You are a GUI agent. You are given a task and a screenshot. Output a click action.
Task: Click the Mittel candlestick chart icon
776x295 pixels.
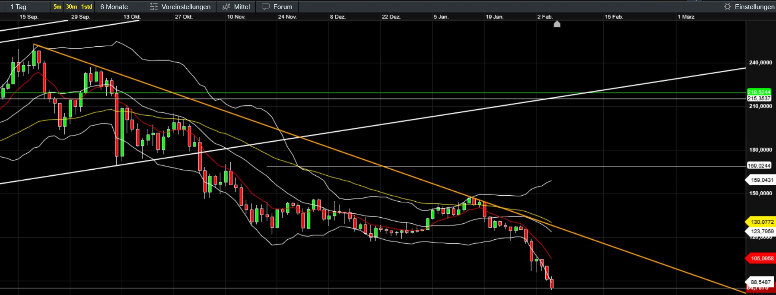click(x=226, y=6)
